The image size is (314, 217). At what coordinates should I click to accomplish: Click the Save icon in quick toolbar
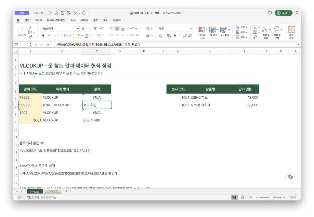[x=62, y=13]
